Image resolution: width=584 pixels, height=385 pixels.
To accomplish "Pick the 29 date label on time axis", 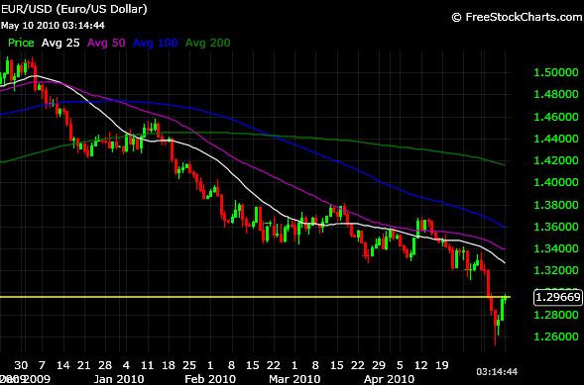I will [379, 365].
